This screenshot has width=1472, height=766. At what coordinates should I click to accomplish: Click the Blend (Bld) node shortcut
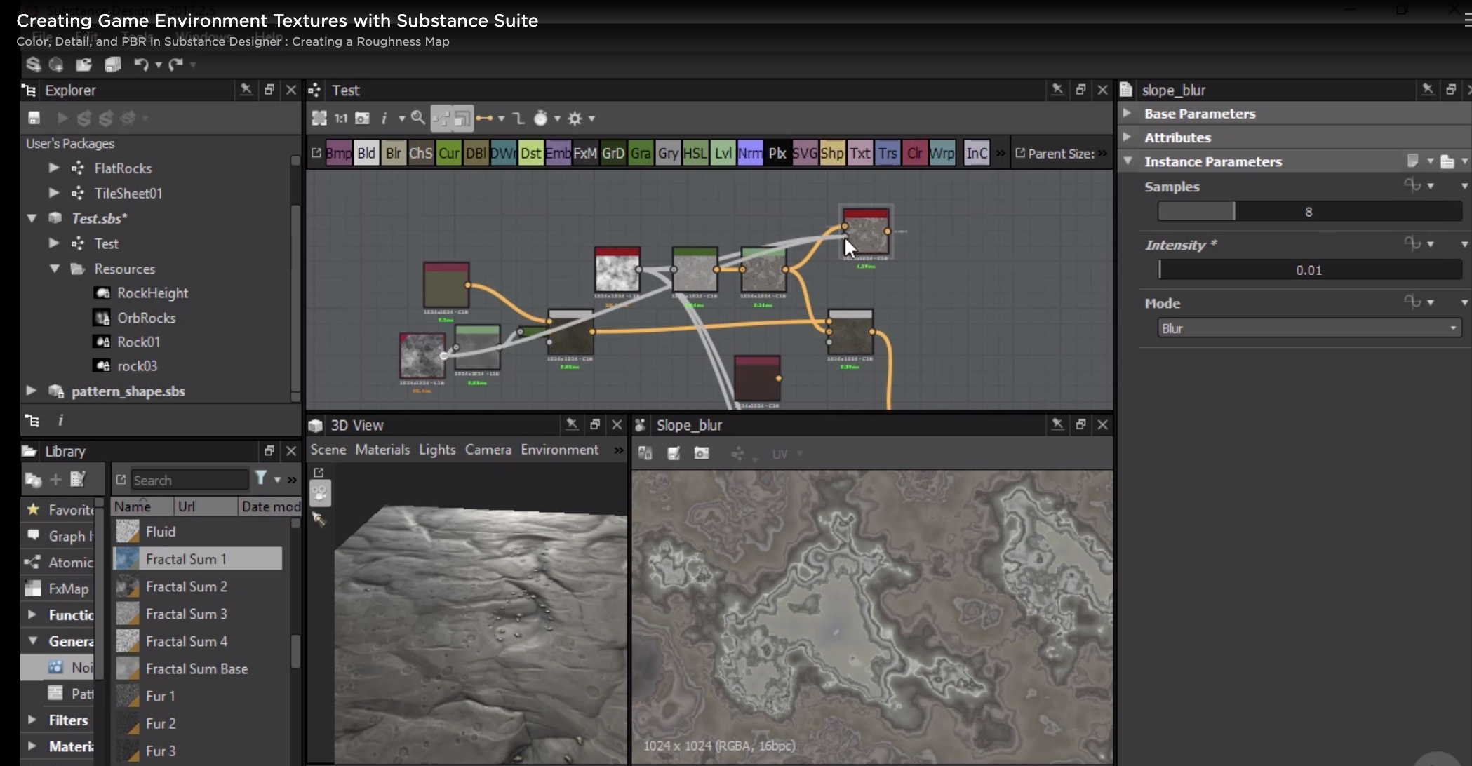[366, 153]
